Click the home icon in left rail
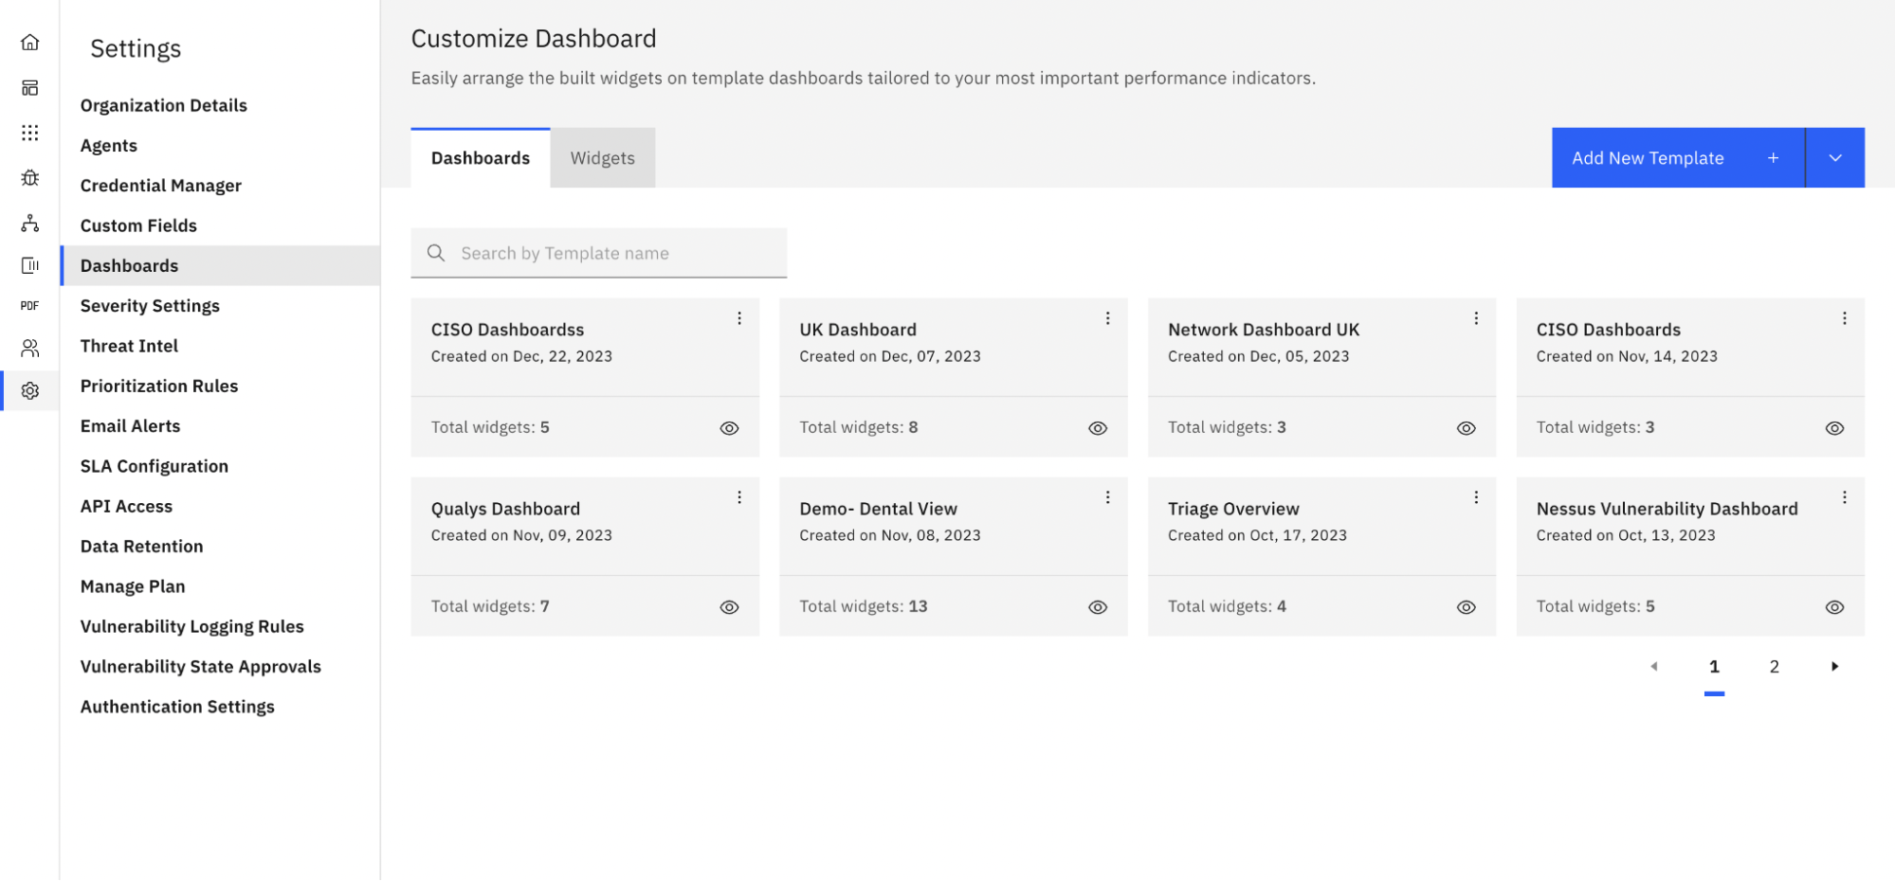Viewport: 1895px width, 881px height. 30,43
